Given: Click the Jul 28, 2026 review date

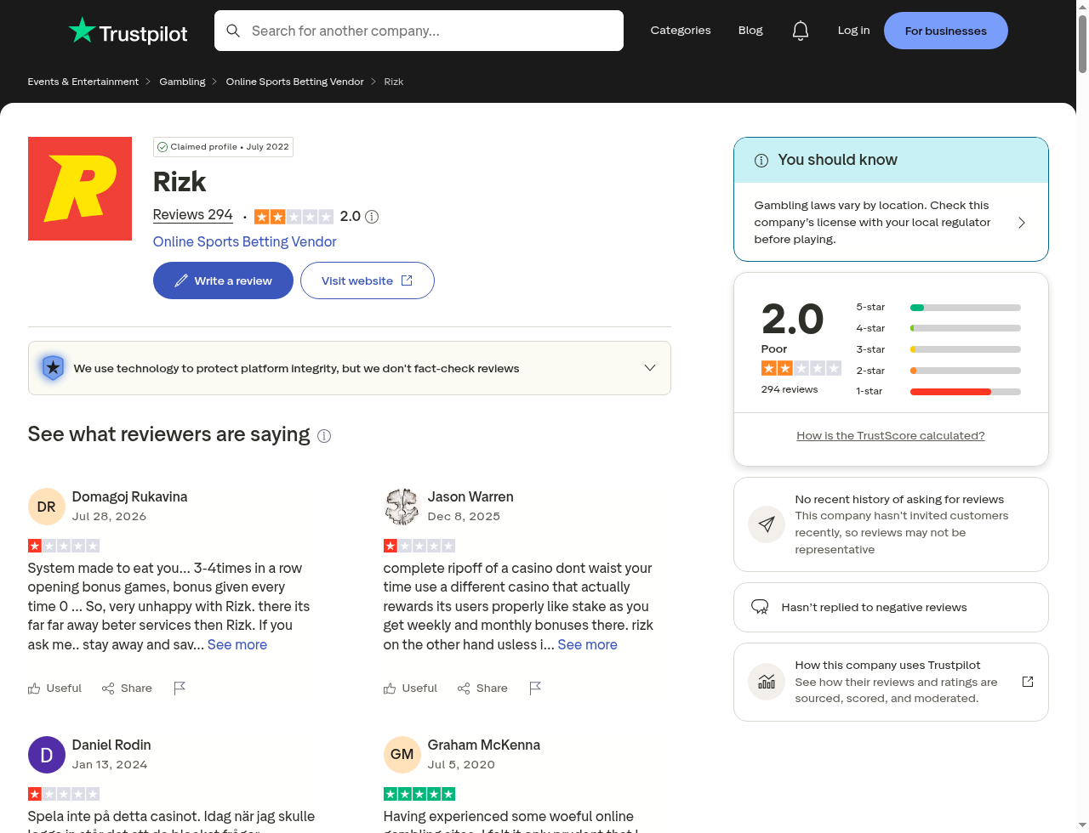Looking at the screenshot, I should coord(109,516).
